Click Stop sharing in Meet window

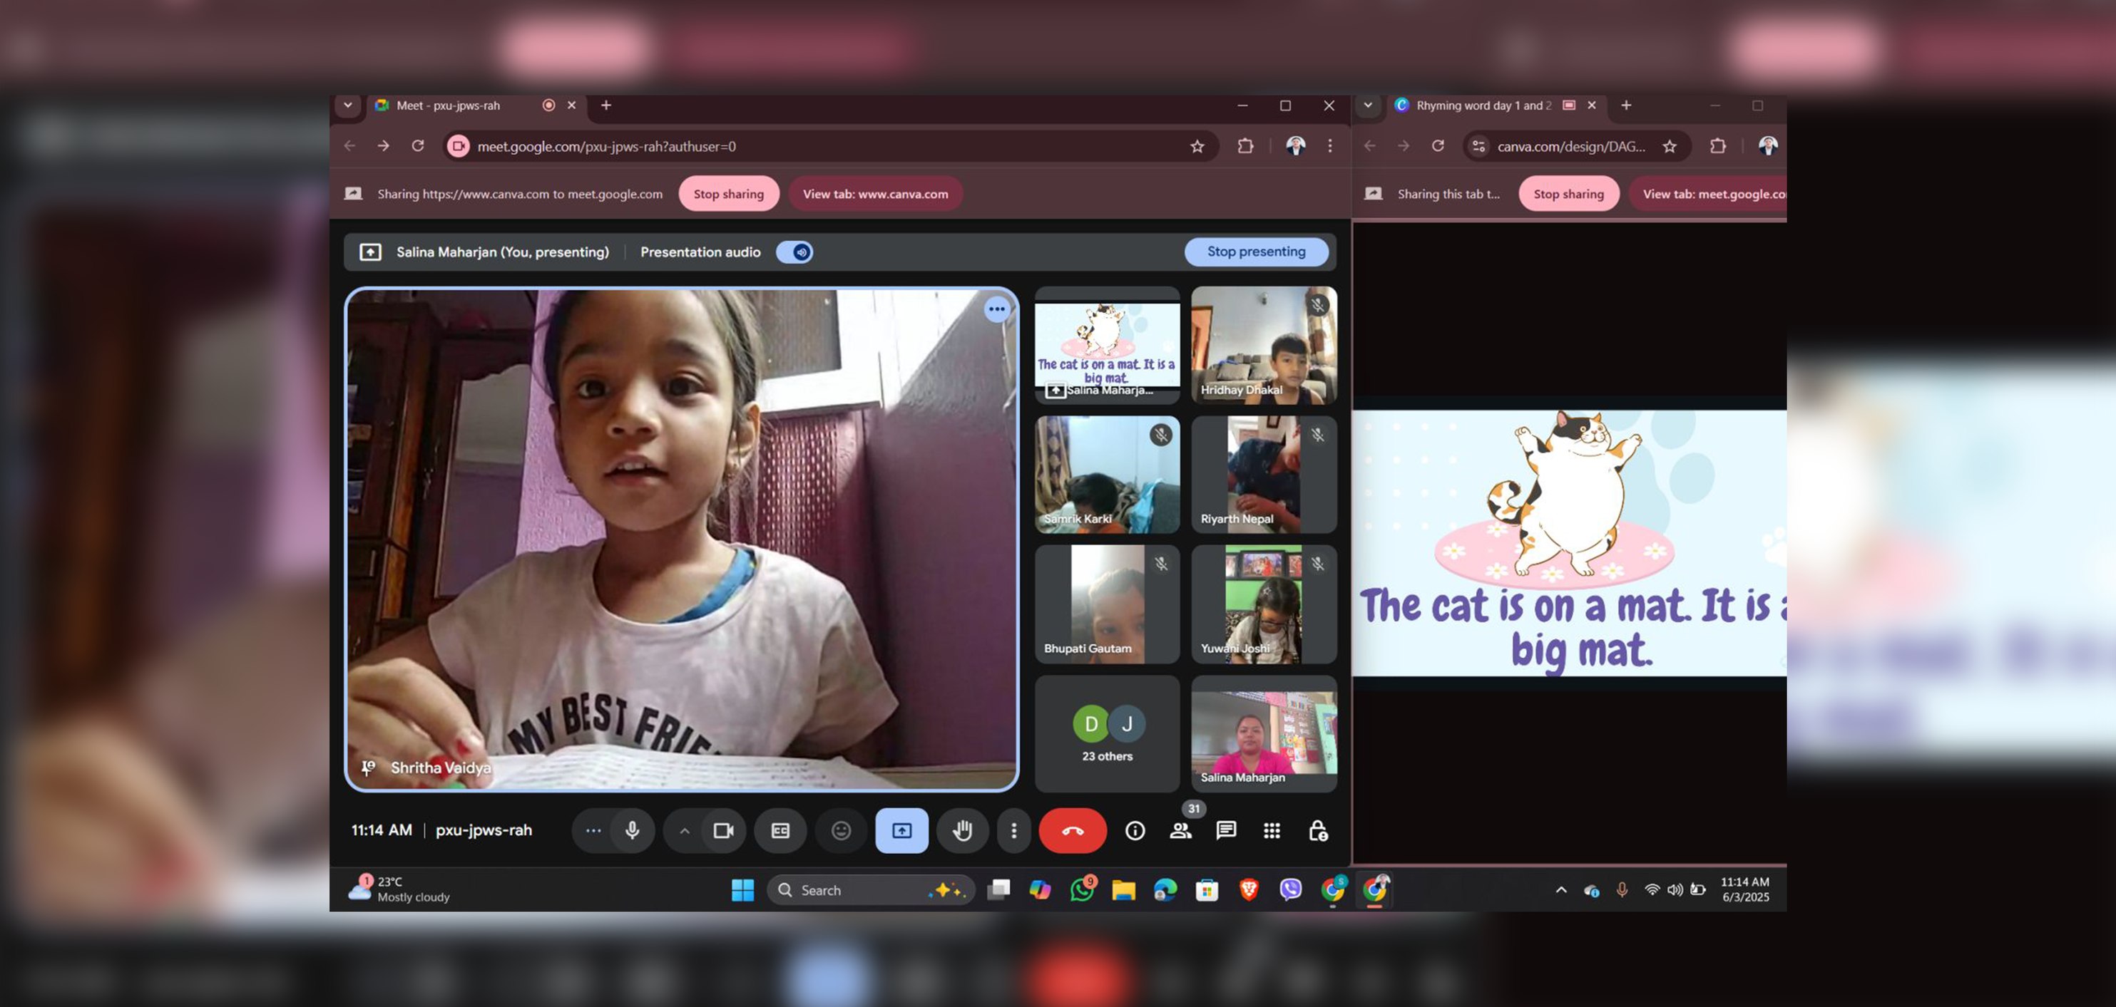pyautogui.click(x=729, y=194)
